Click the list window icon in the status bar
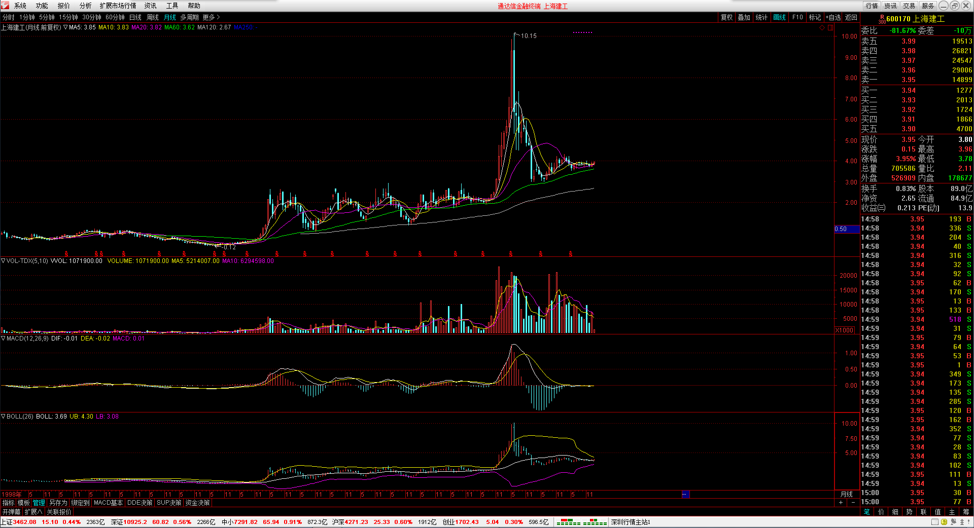Viewport: 974px width, 528px height. click(935, 522)
